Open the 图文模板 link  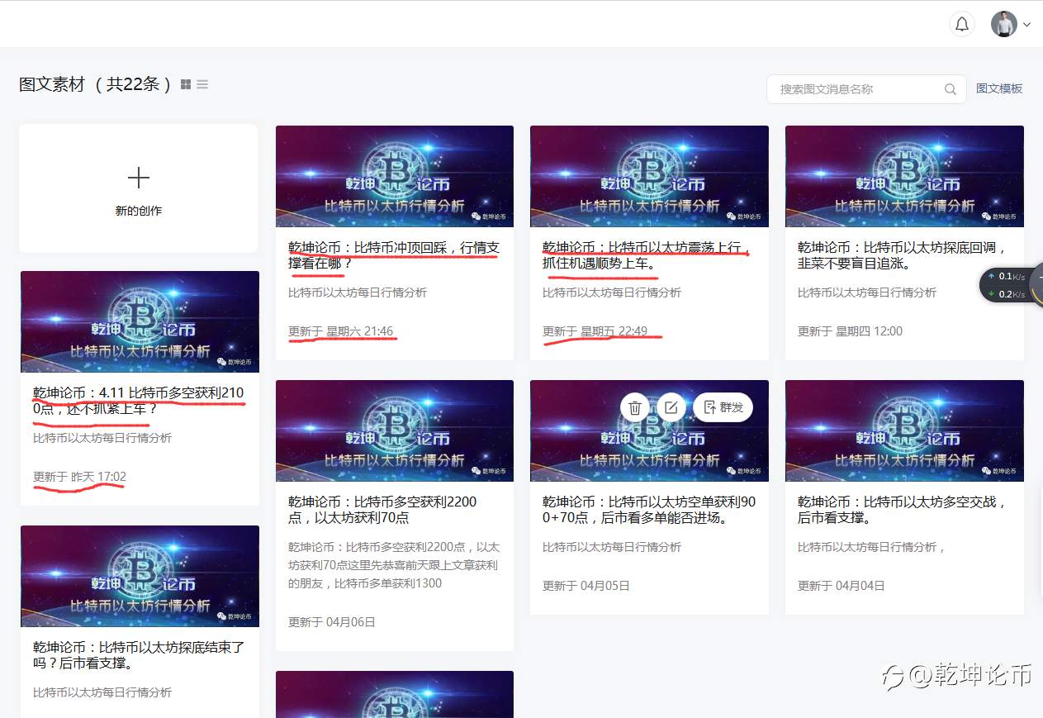click(x=999, y=88)
